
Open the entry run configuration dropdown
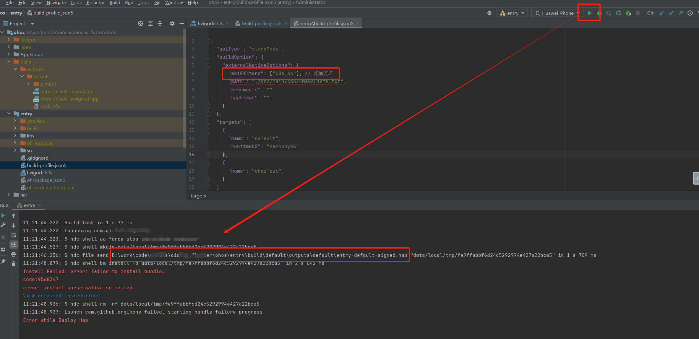tap(512, 13)
